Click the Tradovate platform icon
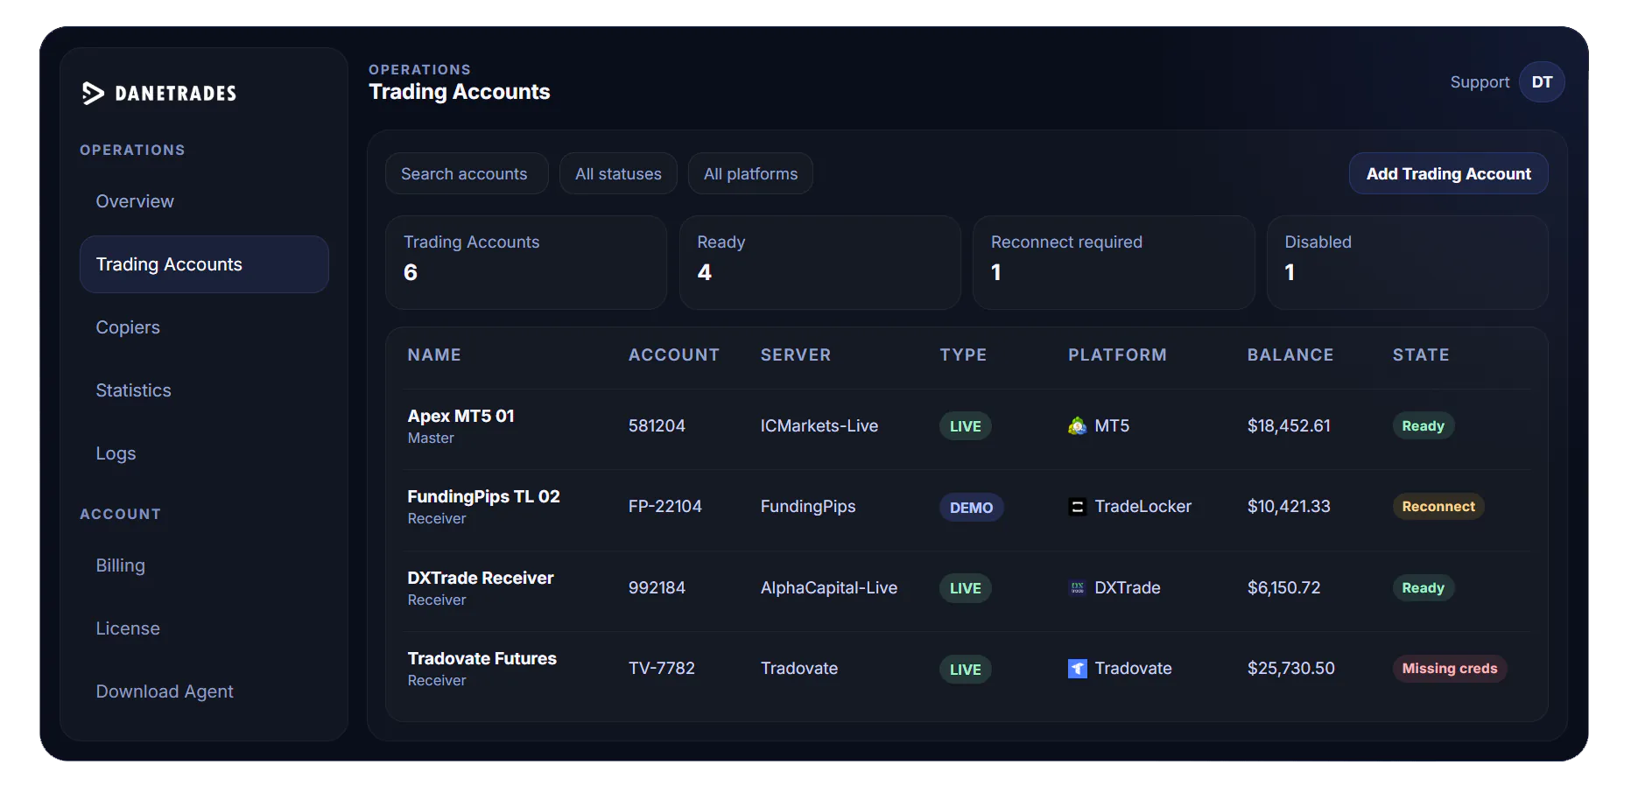This screenshot has height=800, width=1631. 1078,669
